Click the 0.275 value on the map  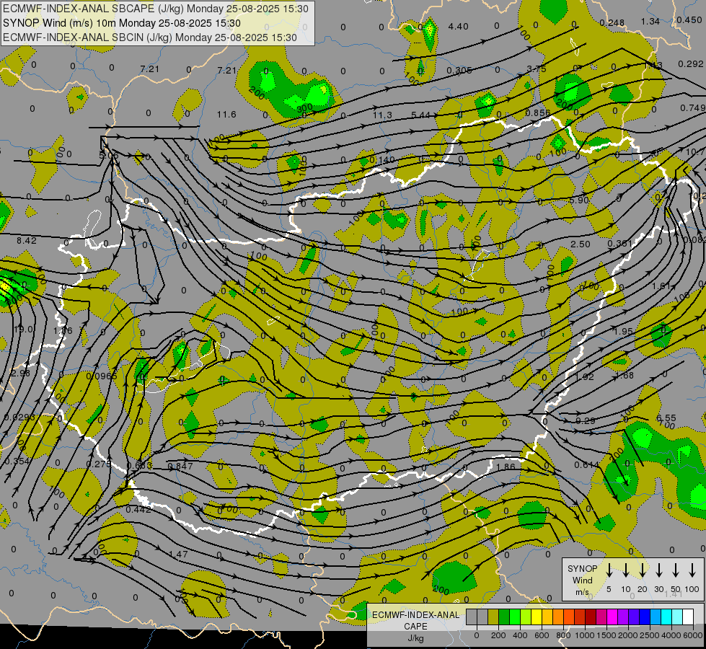99,464
